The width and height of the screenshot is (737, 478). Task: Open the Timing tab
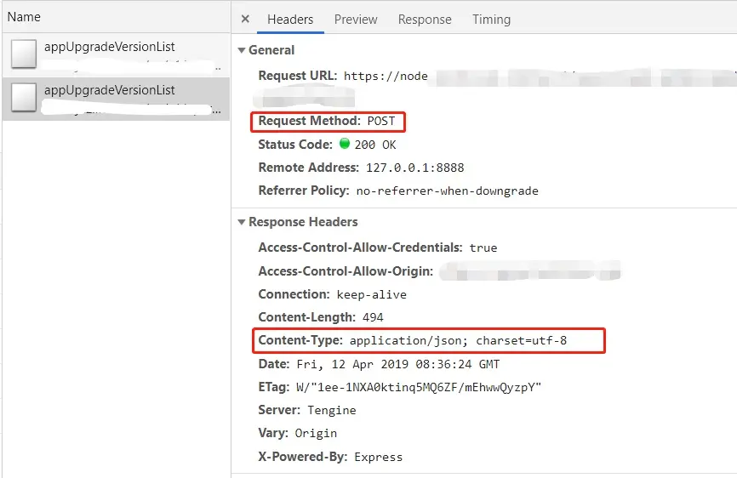click(x=491, y=20)
